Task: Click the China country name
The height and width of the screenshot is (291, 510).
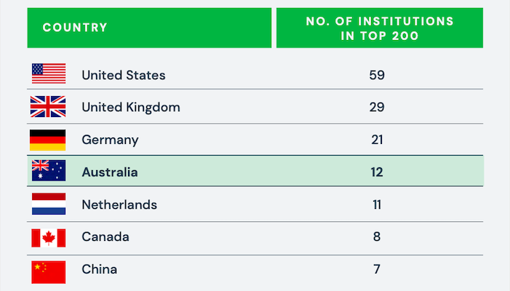Action: [x=99, y=270]
